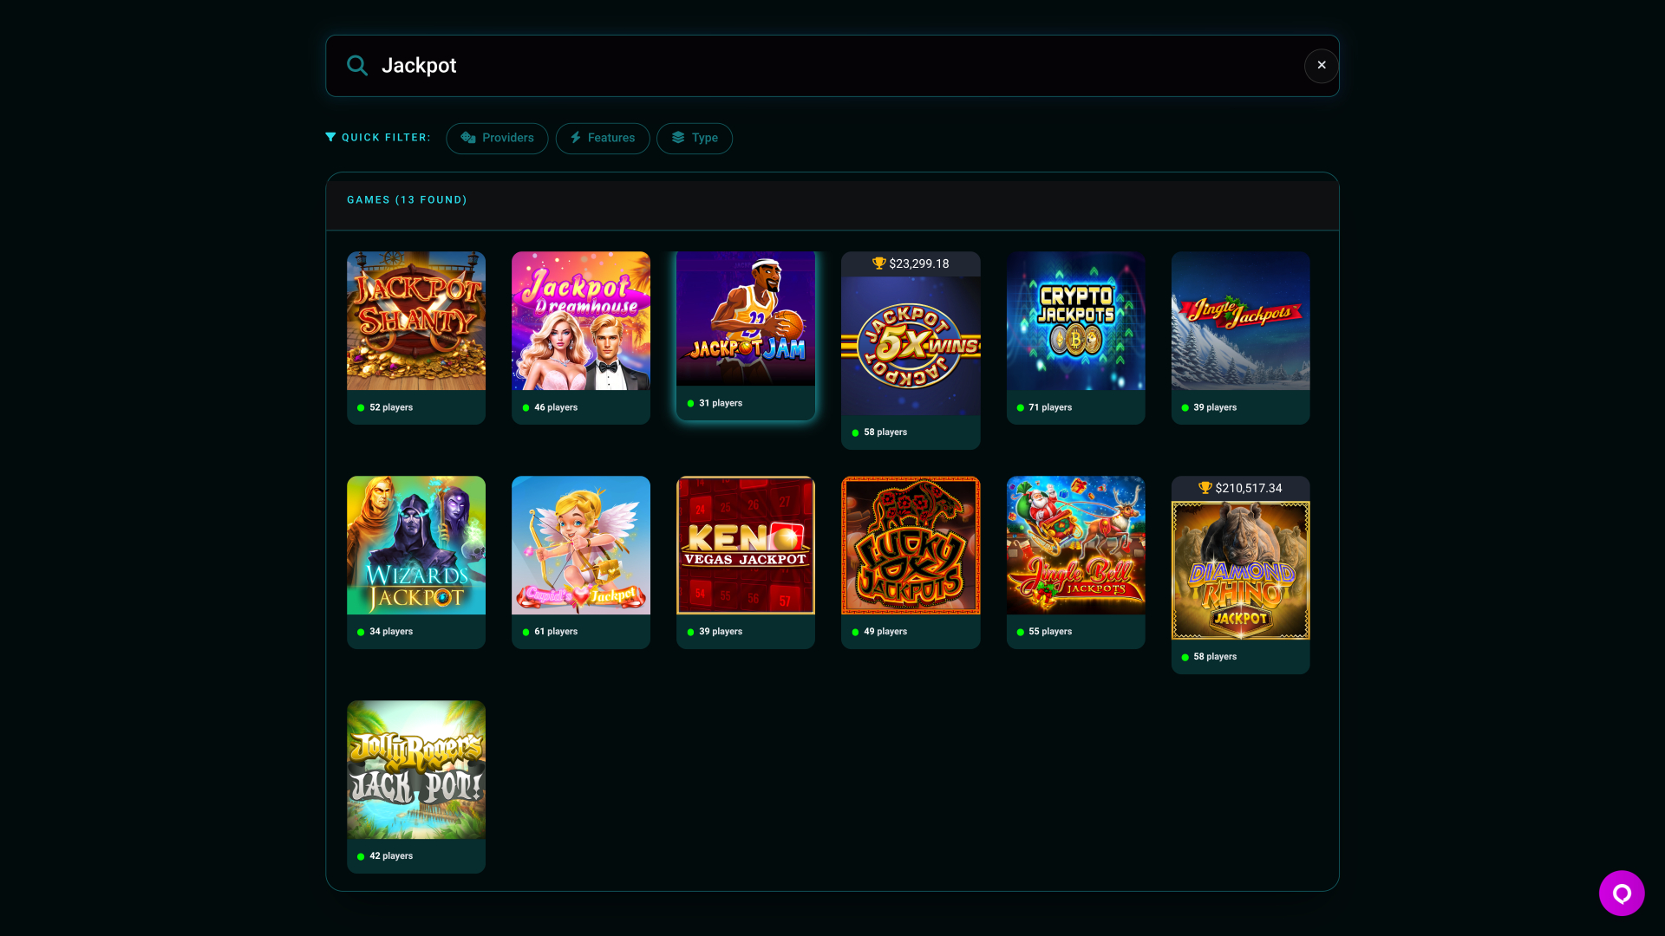This screenshot has height=936, width=1665.
Task: Click the 31 players label
Action: click(721, 403)
